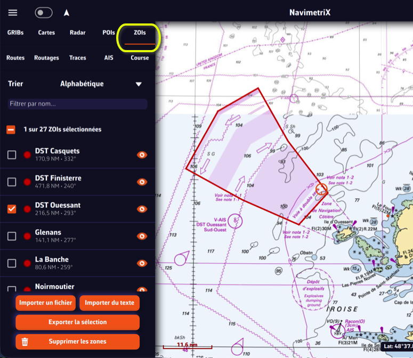
Task: Go to the Routes tab
Action: click(15, 58)
